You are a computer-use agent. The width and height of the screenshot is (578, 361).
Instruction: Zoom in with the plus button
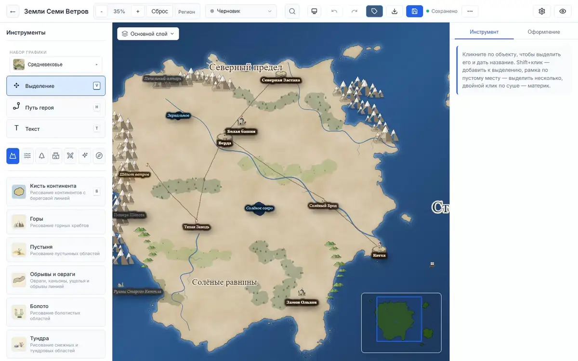tap(138, 11)
